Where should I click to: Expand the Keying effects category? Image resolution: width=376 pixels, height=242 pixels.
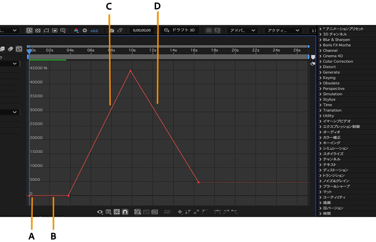pos(321,78)
